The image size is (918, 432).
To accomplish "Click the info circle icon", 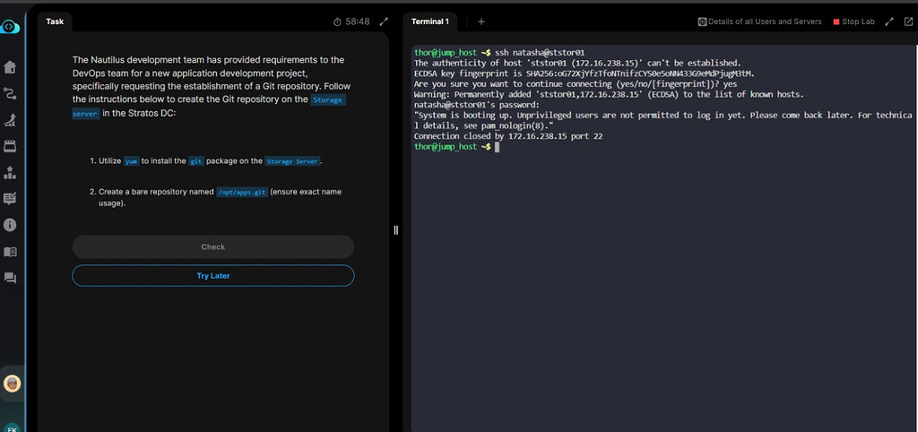I will pyautogui.click(x=11, y=225).
